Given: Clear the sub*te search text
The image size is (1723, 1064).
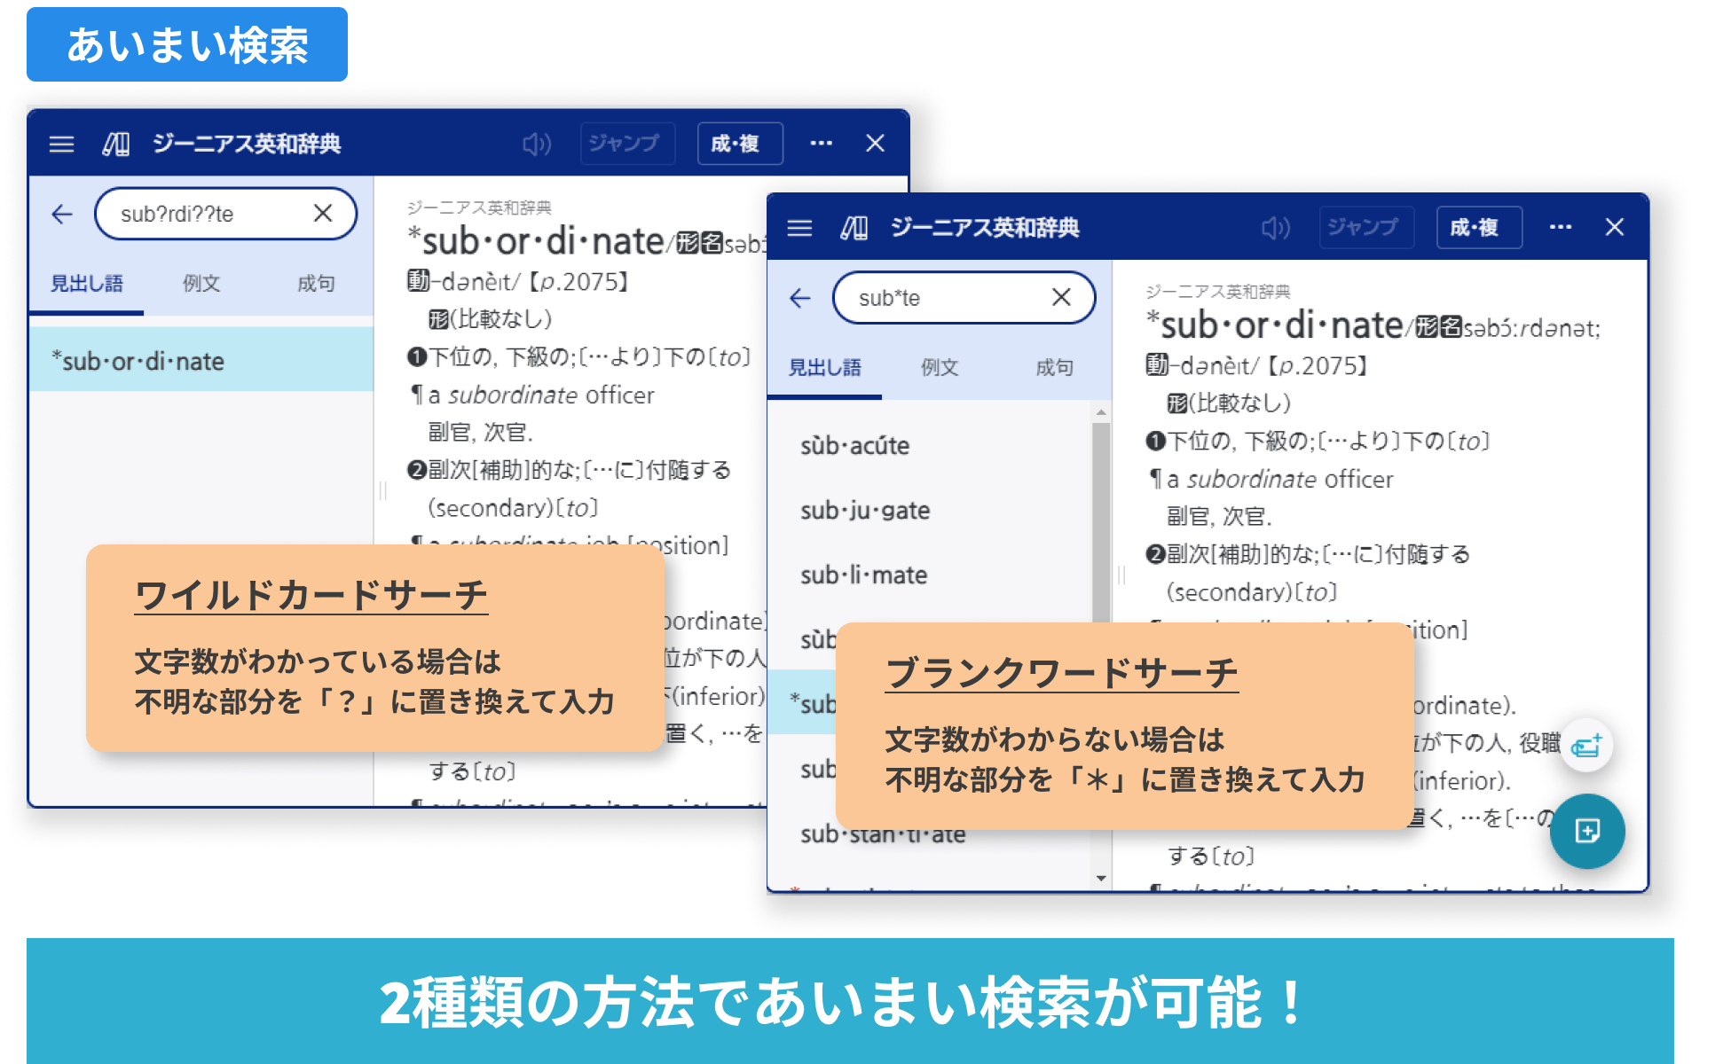Looking at the screenshot, I should coord(1061,297).
